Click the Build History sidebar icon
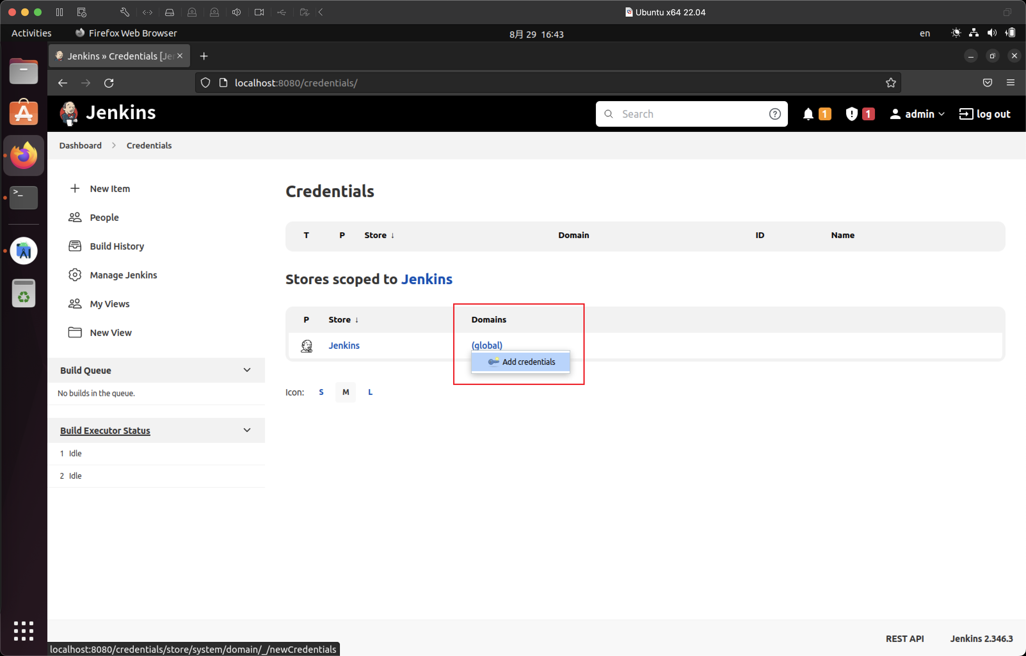Screen dimensions: 1026x656 pyautogui.click(x=75, y=246)
